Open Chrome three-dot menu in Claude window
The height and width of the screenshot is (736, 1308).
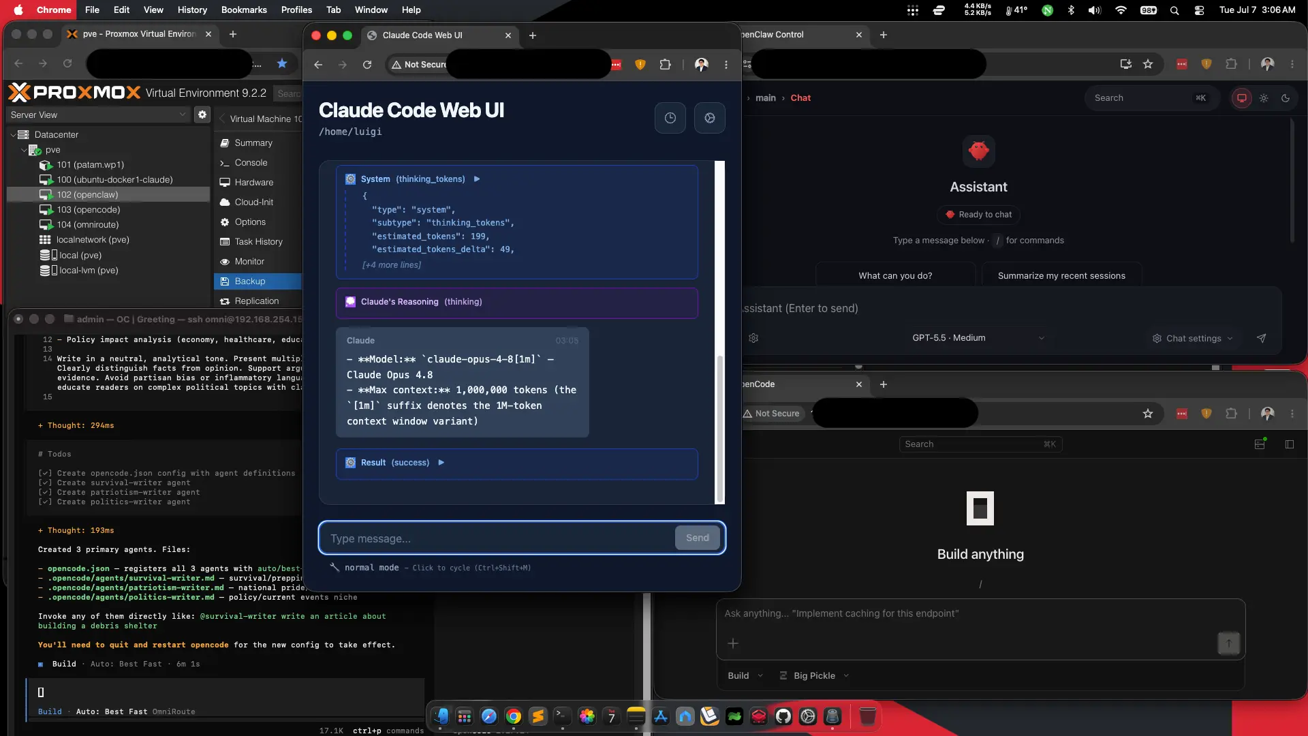click(726, 65)
